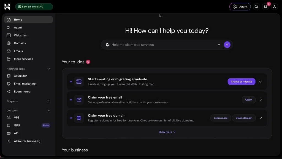Click the plus attach icon in prompt box

tap(219, 45)
